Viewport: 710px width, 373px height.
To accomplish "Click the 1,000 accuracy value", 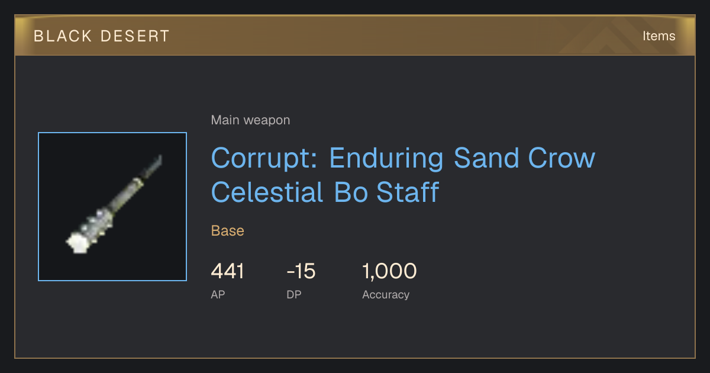I will 389,271.
